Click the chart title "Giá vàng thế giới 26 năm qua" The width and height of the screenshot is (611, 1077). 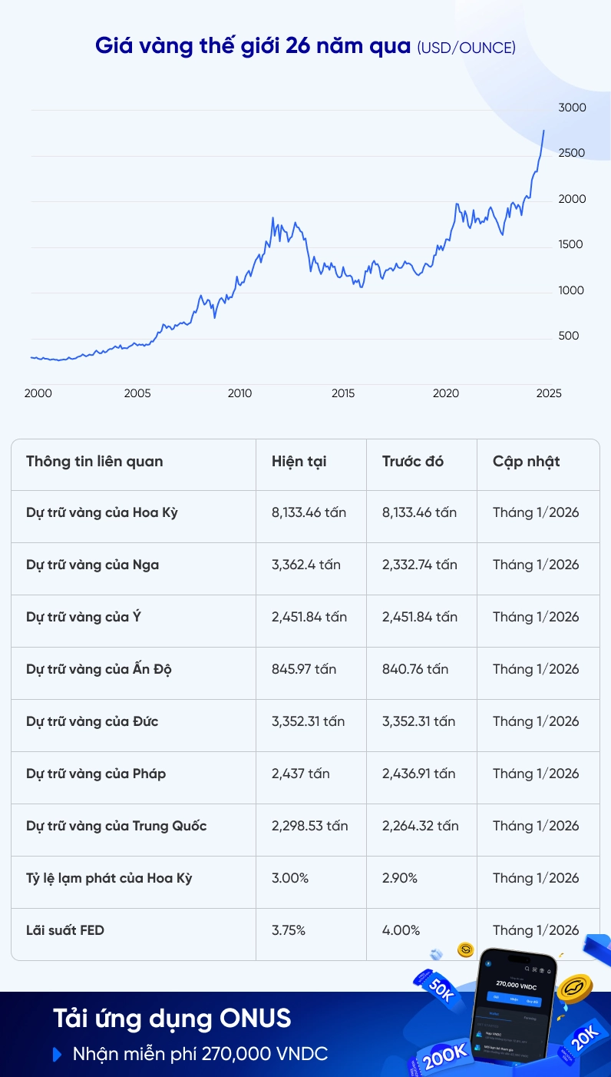pos(253,46)
